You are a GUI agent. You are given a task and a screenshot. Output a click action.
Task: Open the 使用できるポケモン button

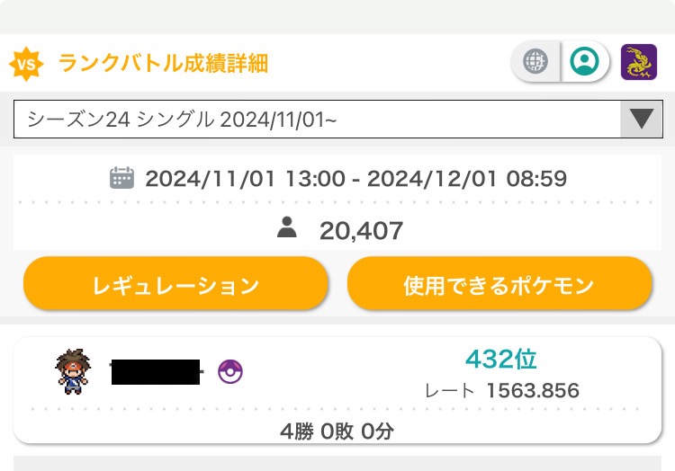pyautogui.click(x=499, y=283)
